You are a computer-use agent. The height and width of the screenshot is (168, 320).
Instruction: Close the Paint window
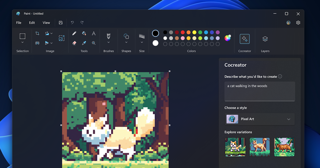click(x=298, y=14)
